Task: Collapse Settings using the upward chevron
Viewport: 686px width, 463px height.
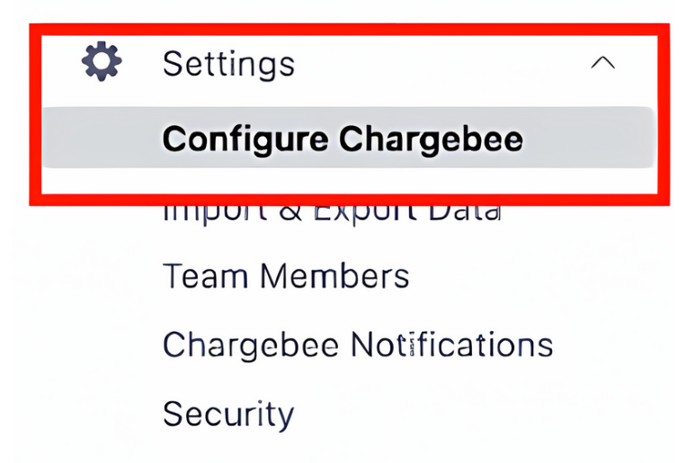Action: coord(603,63)
